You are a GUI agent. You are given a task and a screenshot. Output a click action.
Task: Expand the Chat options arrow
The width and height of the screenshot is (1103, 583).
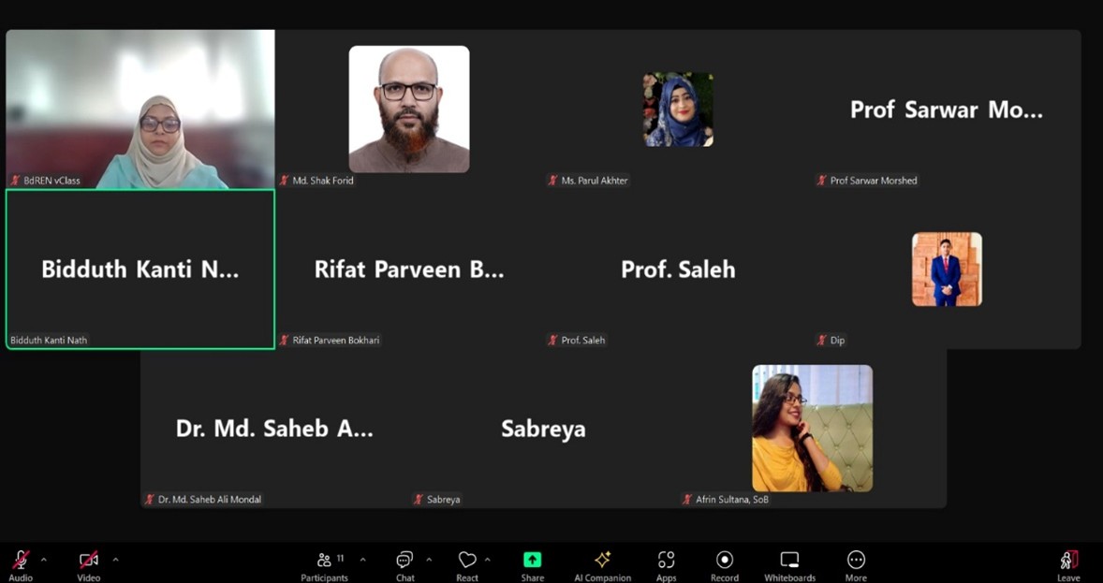[429, 560]
